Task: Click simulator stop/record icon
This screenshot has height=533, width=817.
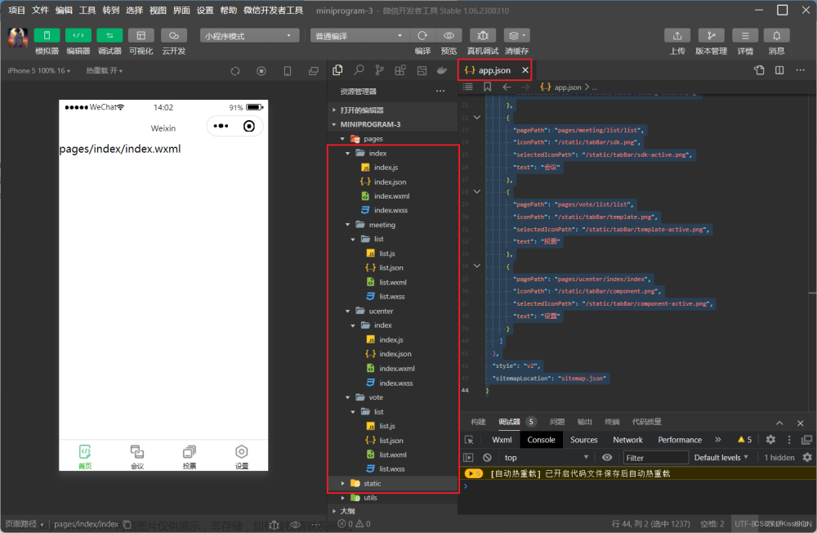Action: point(261,71)
